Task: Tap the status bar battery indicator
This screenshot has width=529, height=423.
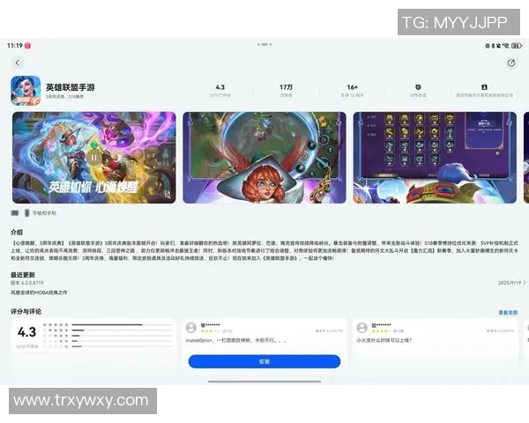Action: point(517,46)
